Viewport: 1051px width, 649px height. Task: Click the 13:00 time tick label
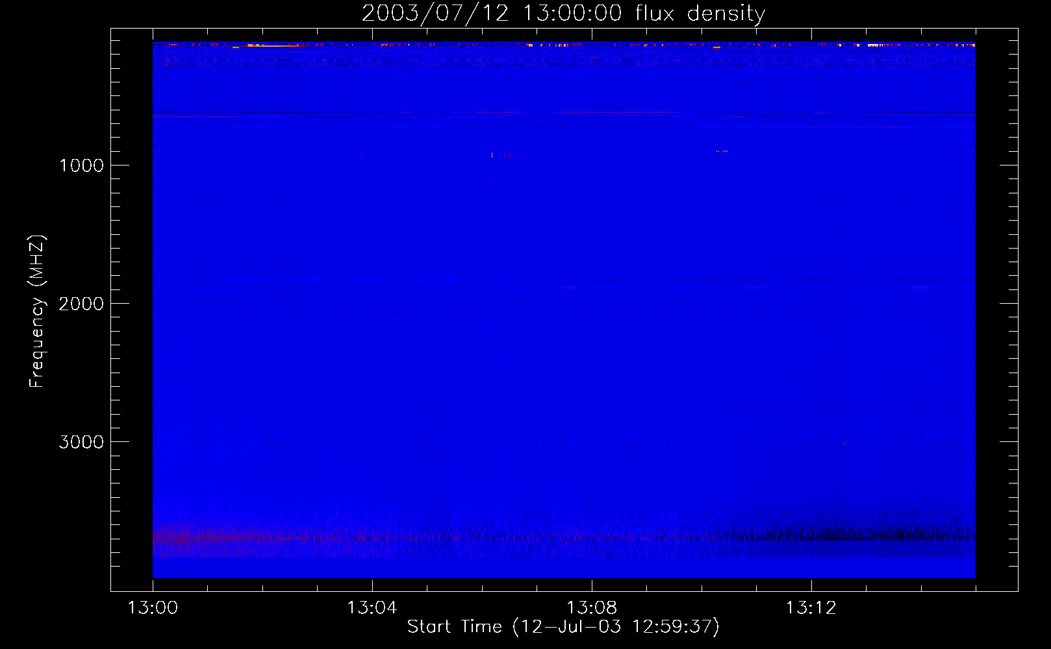tap(153, 608)
